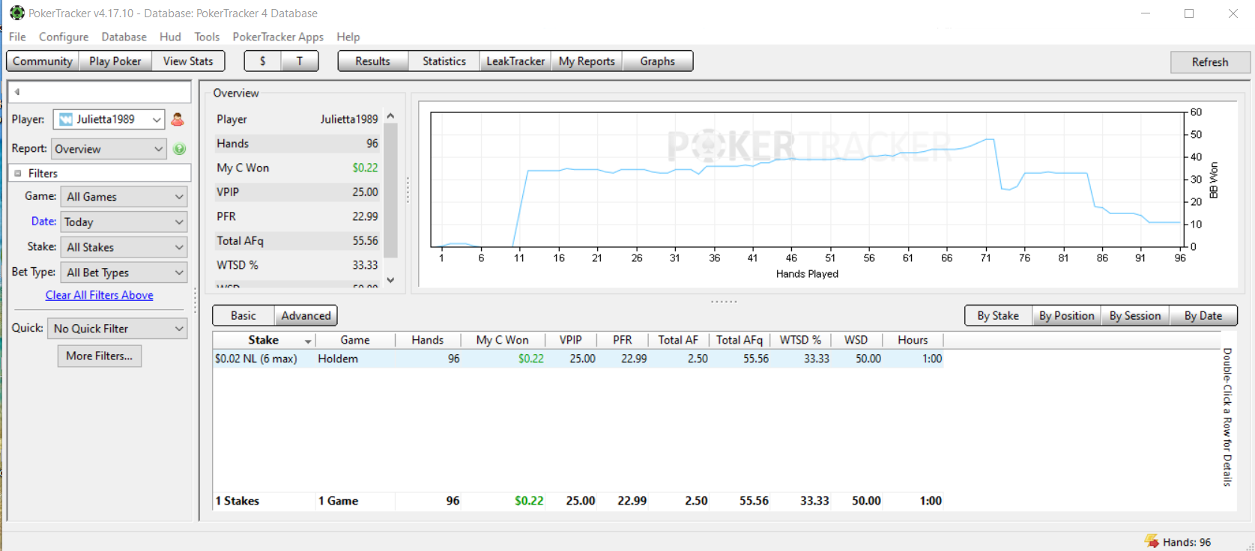
Task: Click the VPIP column header
Action: coord(571,340)
